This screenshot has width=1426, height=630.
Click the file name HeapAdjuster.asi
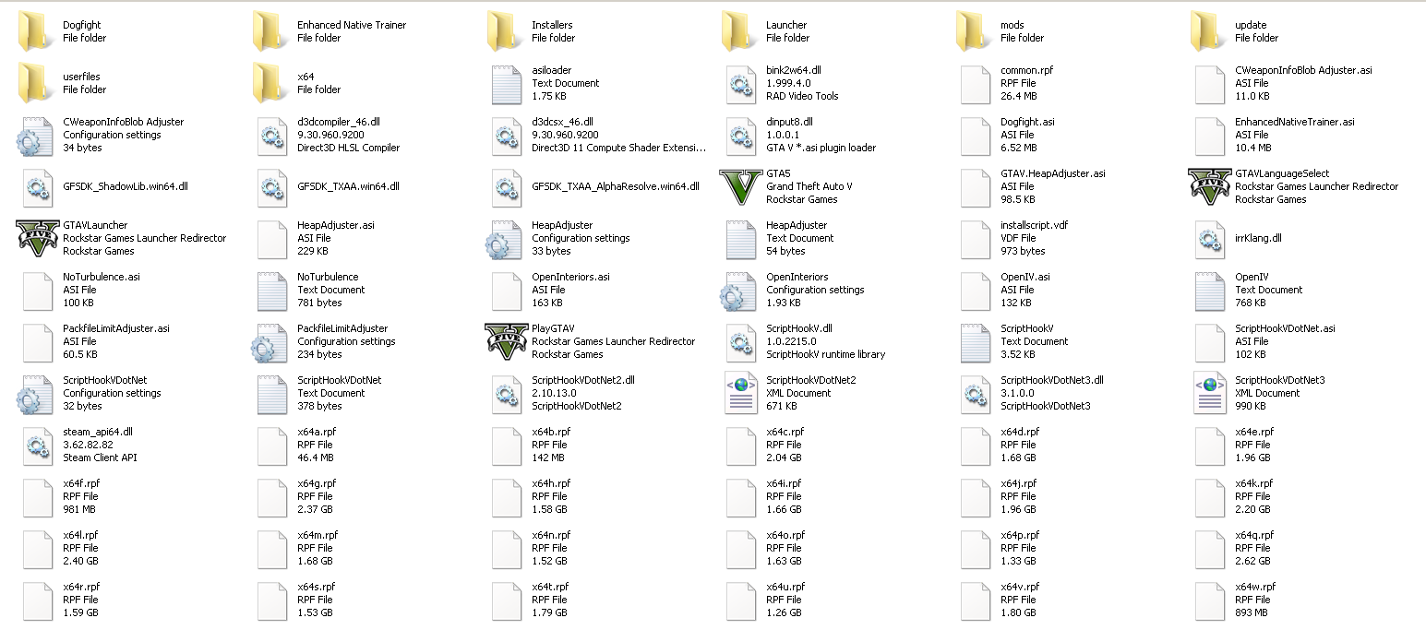coord(336,225)
